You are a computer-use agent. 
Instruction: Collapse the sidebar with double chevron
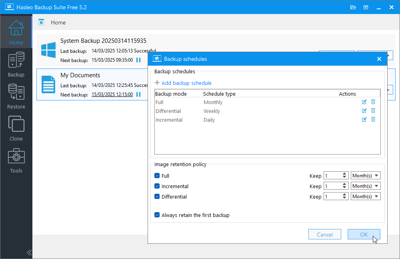pyautogui.click(x=29, y=253)
